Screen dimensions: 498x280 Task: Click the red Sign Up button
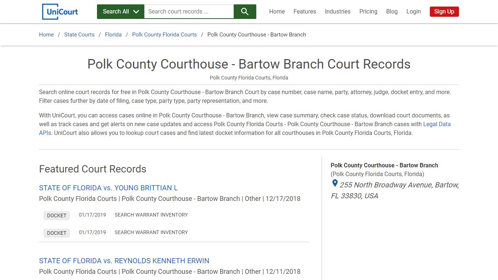pos(444,12)
